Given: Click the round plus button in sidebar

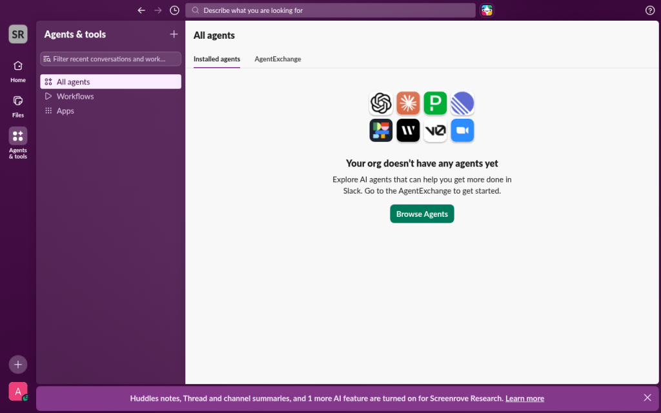Looking at the screenshot, I should tap(18, 365).
